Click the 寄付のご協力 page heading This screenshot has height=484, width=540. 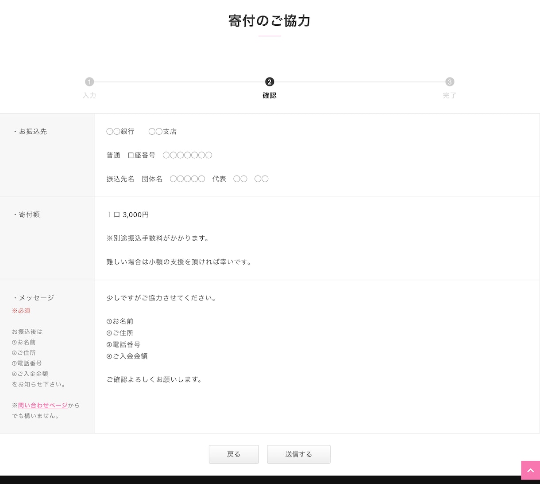pos(270,21)
